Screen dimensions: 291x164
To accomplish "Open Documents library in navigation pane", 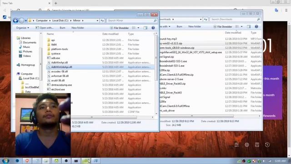I will tap(30, 42).
